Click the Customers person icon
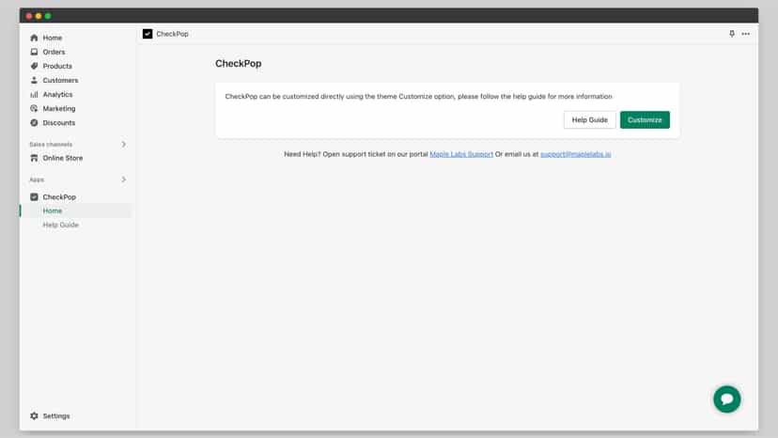 coord(34,80)
